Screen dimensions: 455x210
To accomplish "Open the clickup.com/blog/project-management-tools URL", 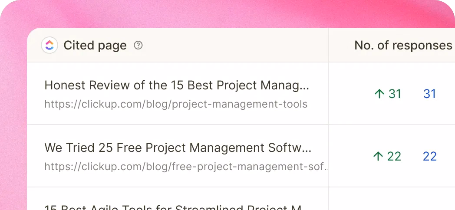I will point(176,104).
